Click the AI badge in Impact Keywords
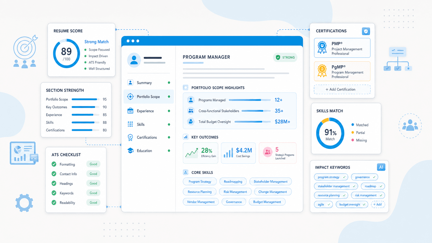432x243 pixels. click(381, 167)
